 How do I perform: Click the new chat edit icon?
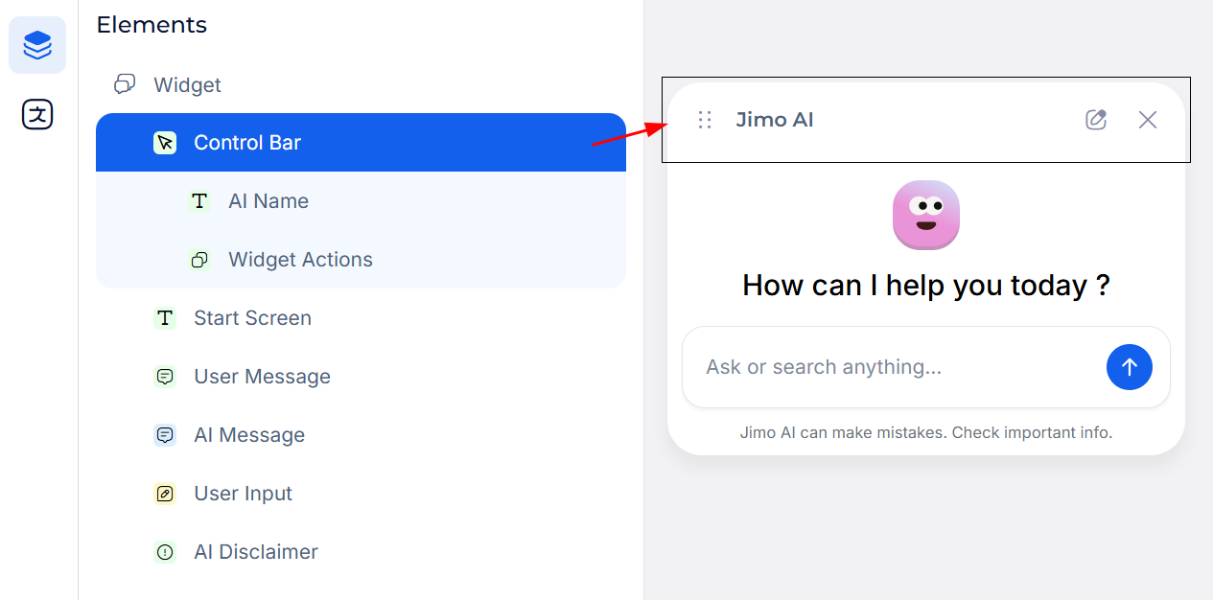(x=1096, y=120)
